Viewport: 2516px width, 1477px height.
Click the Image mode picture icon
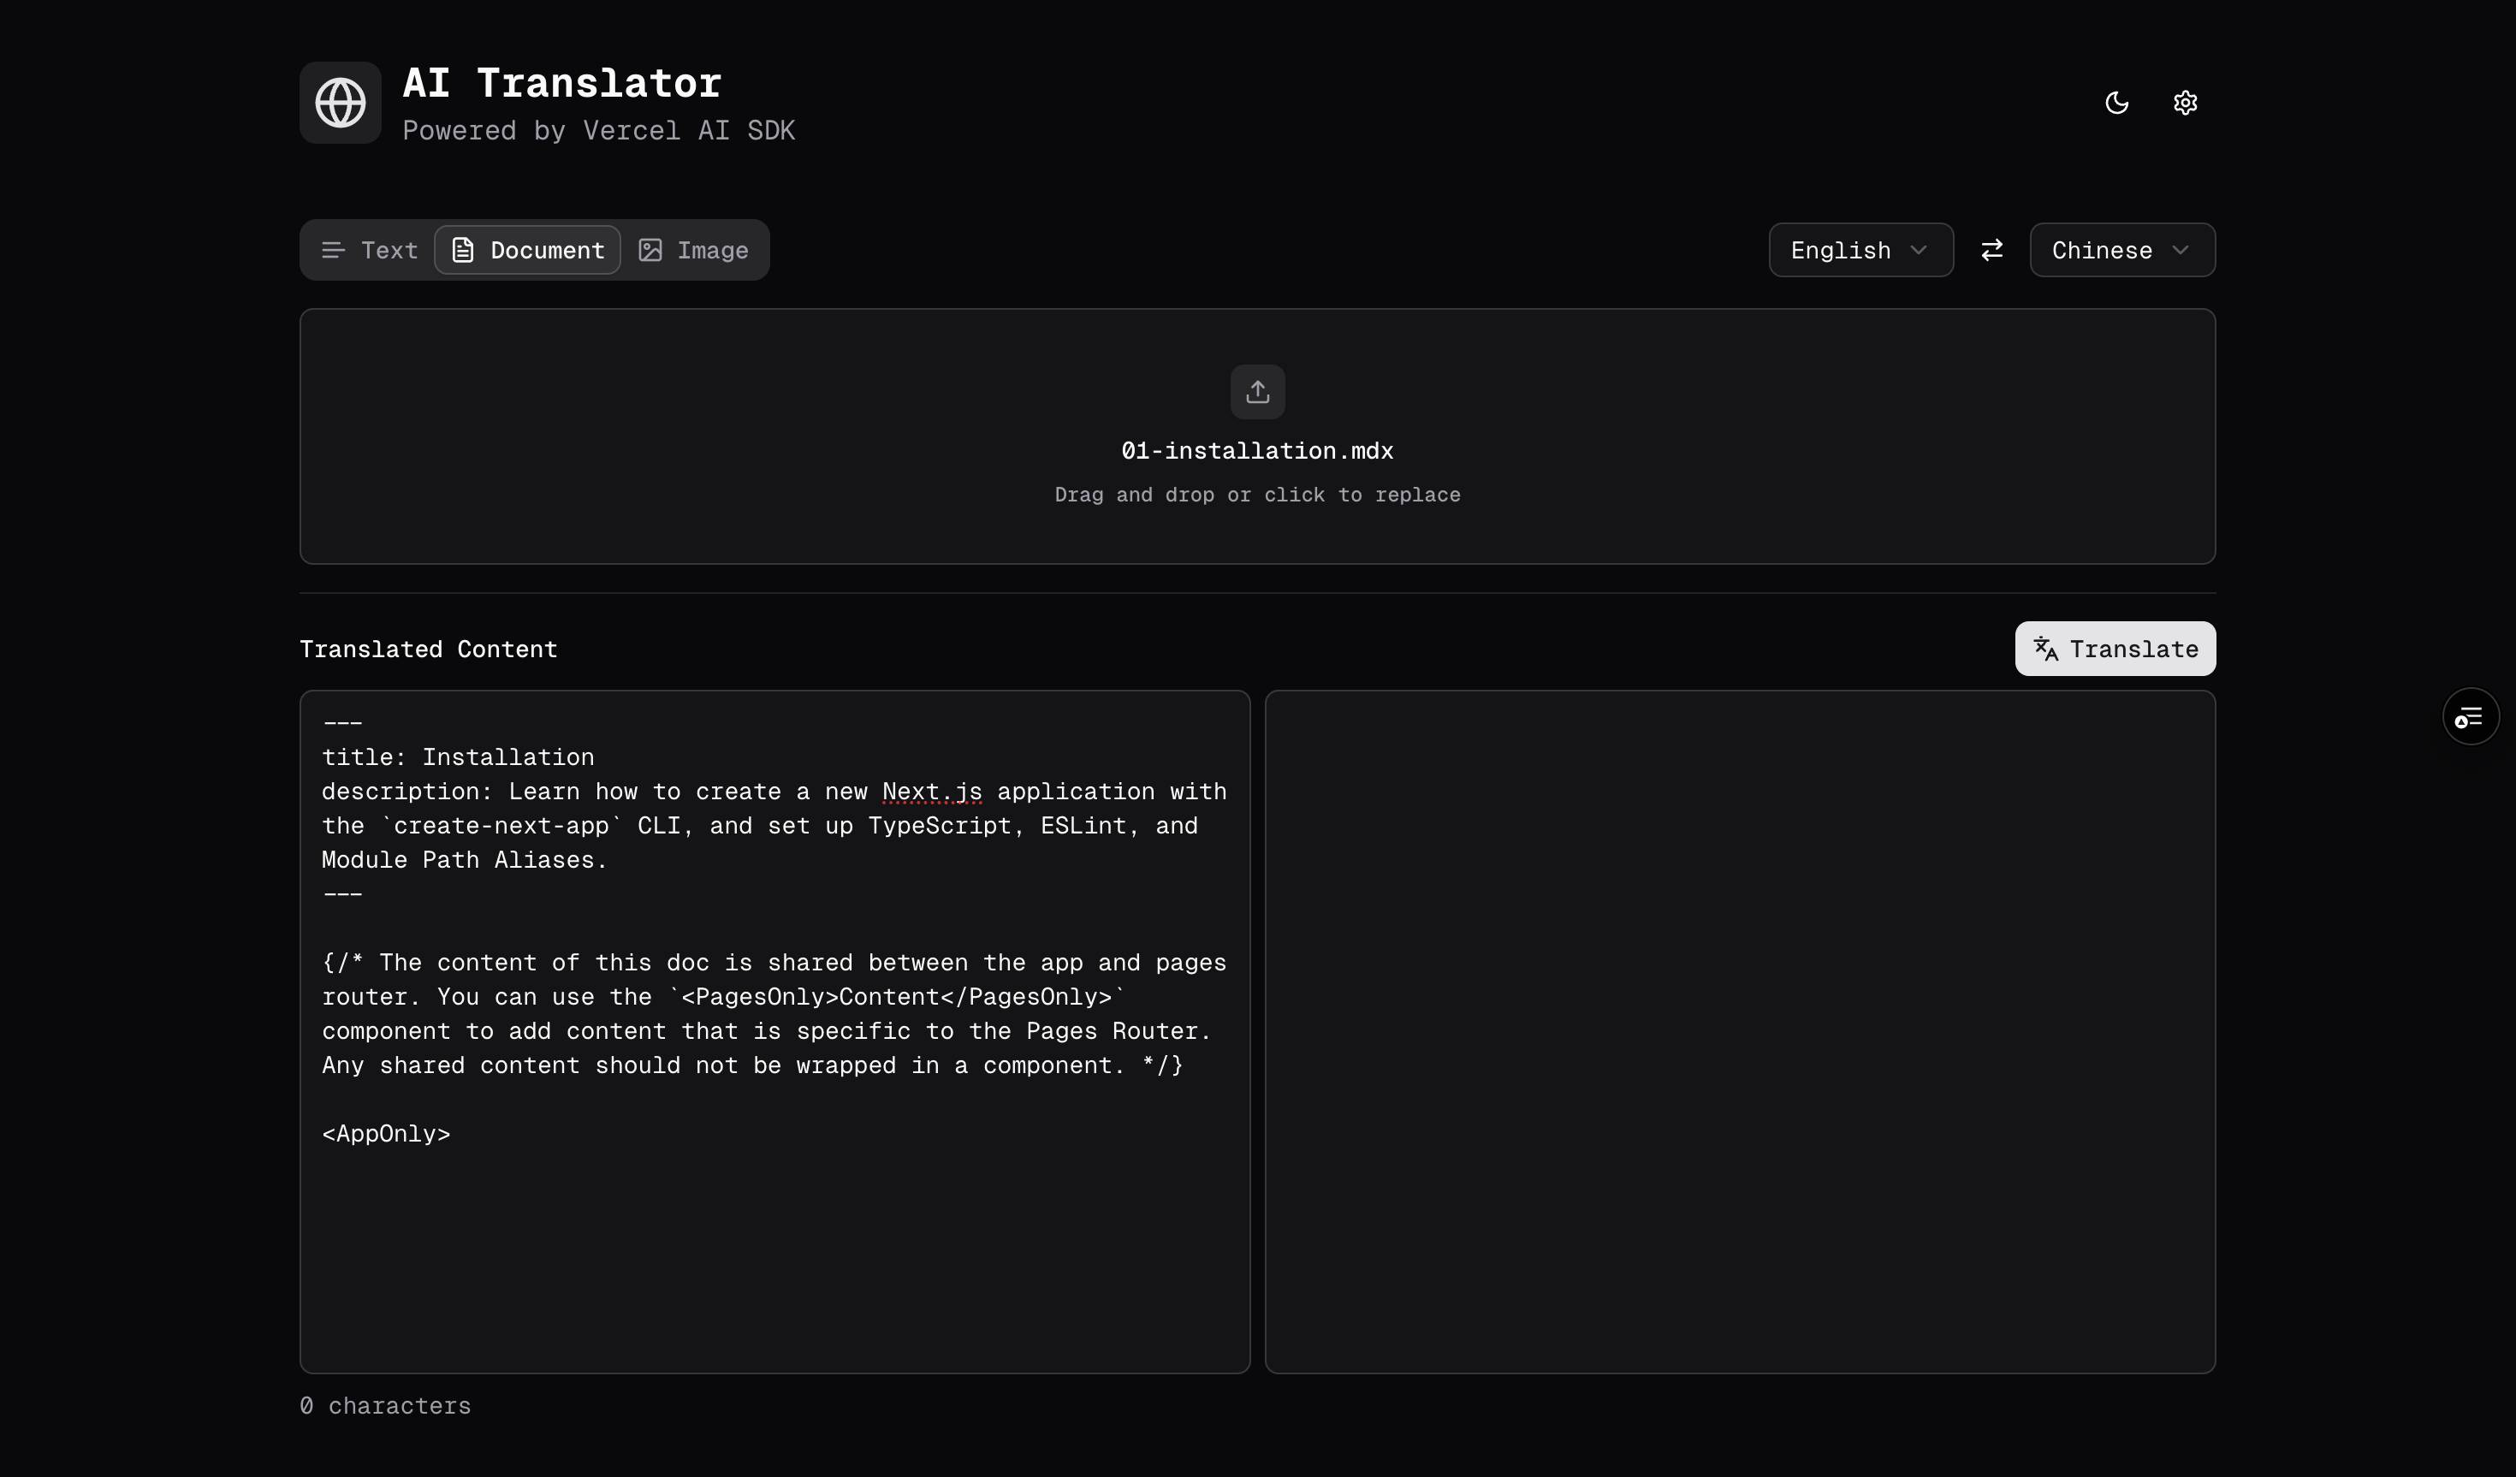(x=651, y=250)
